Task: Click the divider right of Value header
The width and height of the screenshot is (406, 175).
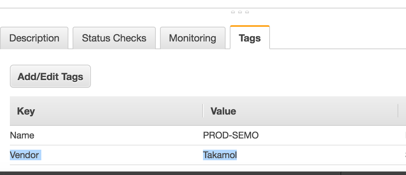Action: click(398, 111)
